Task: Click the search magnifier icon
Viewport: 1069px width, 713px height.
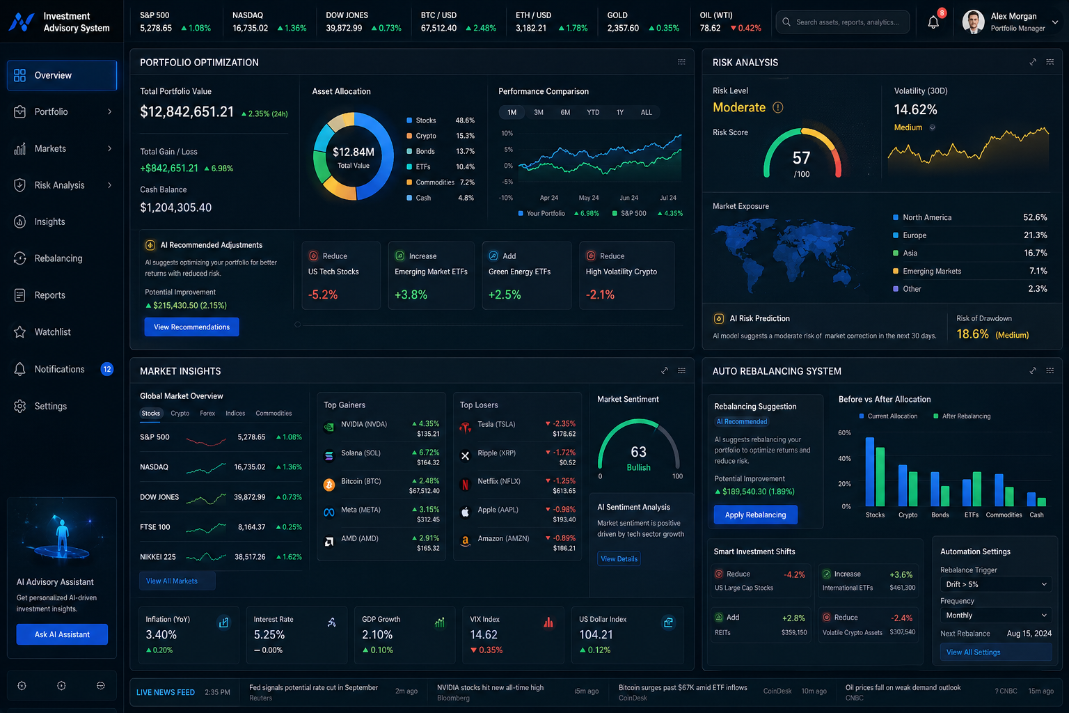Action: 786,22
